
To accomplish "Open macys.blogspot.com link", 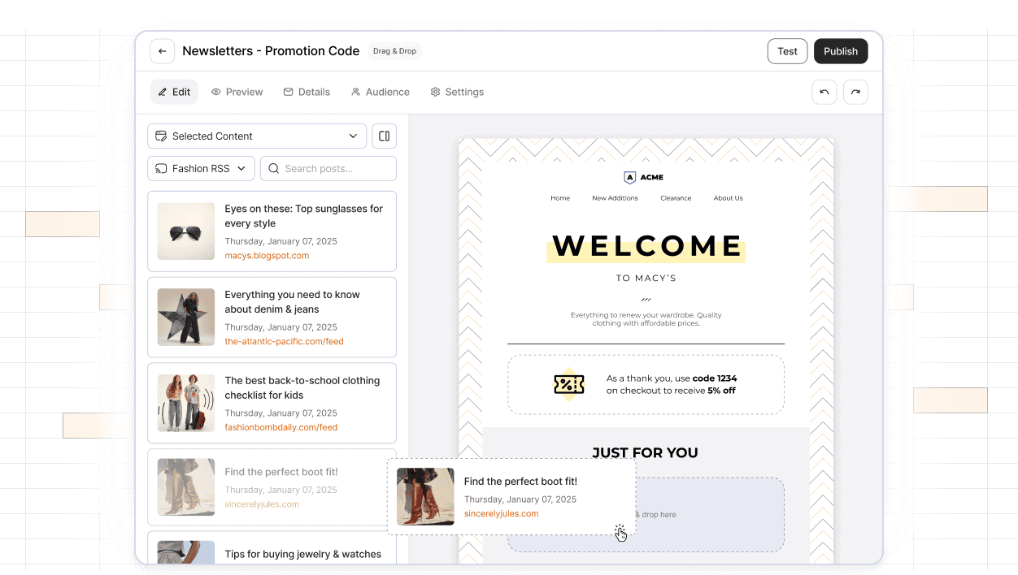I will pos(267,255).
